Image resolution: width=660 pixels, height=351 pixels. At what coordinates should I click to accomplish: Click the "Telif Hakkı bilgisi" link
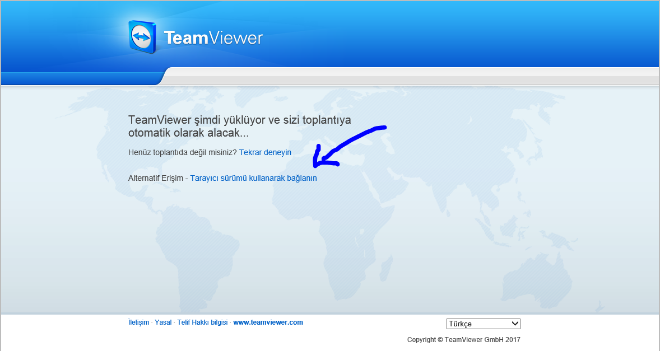click(x=202, y=322)
